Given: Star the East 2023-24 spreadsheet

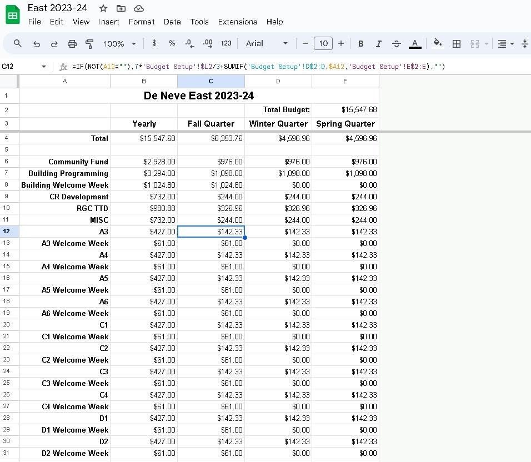Looking at the screenshot, I should click(x=103, y=8).
